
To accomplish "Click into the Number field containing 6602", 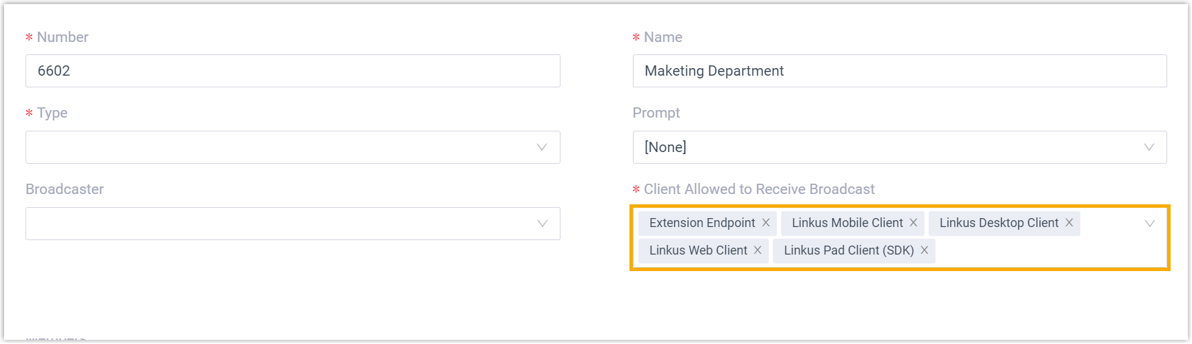I will pos(292,71).
